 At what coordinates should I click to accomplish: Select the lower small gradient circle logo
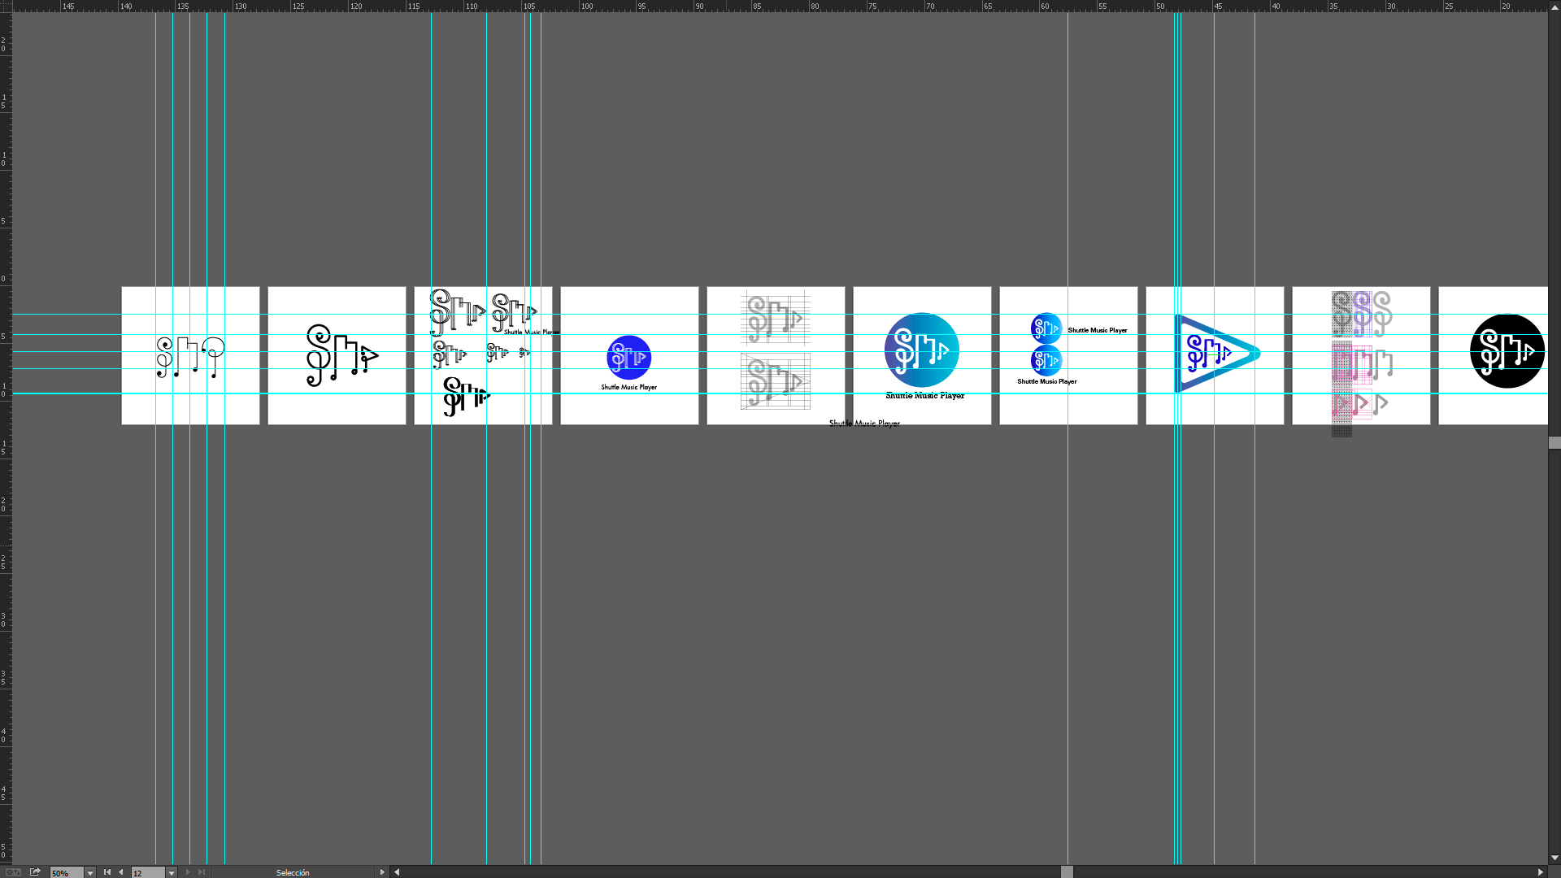click(x=1046, y=360)
